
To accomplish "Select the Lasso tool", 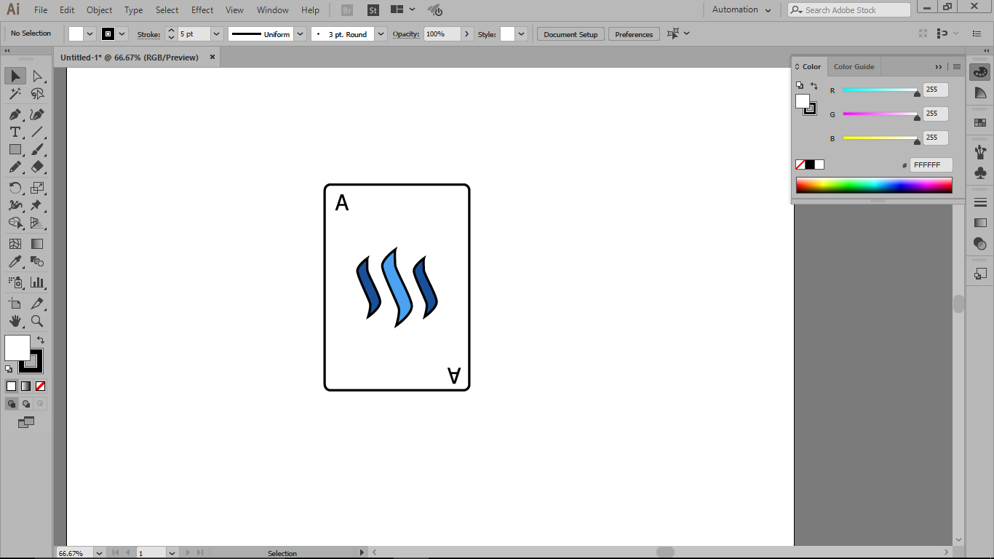I will tap(37, 94).
